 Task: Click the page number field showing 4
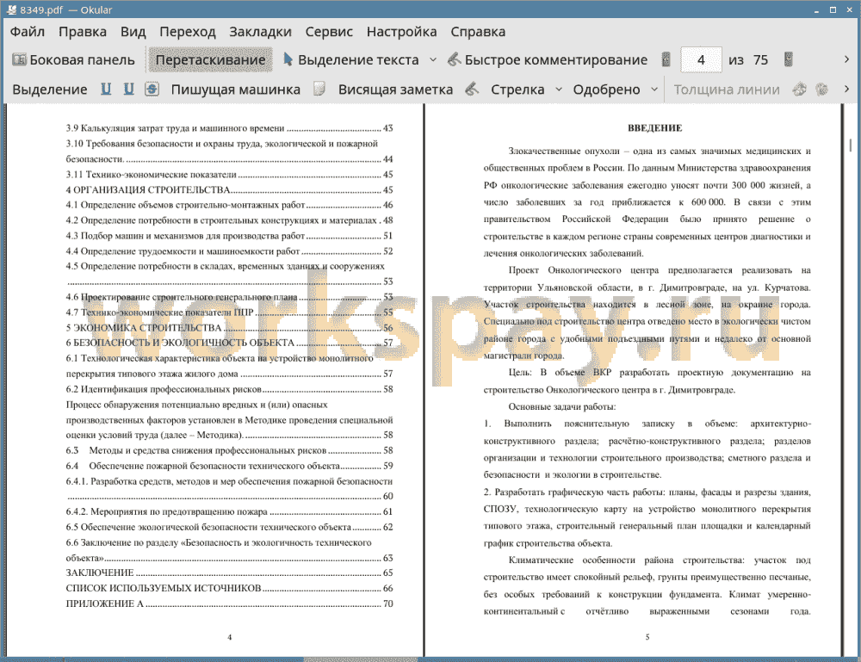[x=701, y=60]
